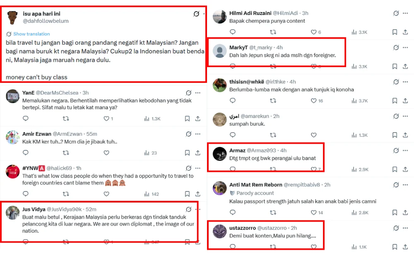414x258 pixels.
Task: Open Anti Mat Rem Reborn's profile name
Action: click(256, 185)
